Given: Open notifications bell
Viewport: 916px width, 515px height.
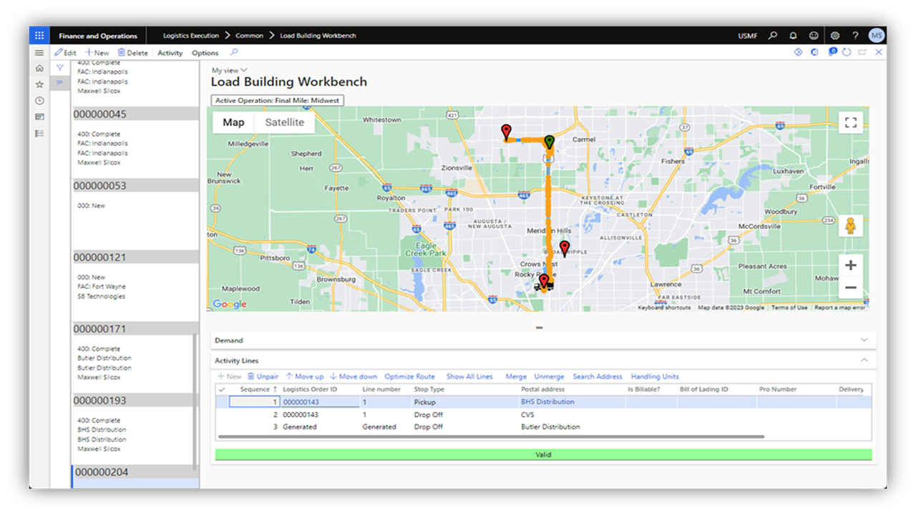Looking at the screenshot, I should [x=793, y=36].
